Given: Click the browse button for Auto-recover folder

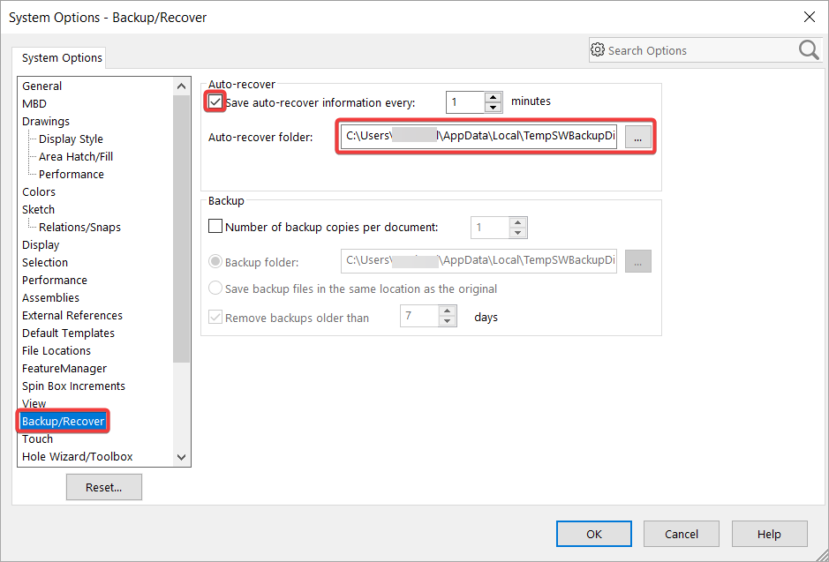Looking at the screenshot, I should (x=638, y=137).
